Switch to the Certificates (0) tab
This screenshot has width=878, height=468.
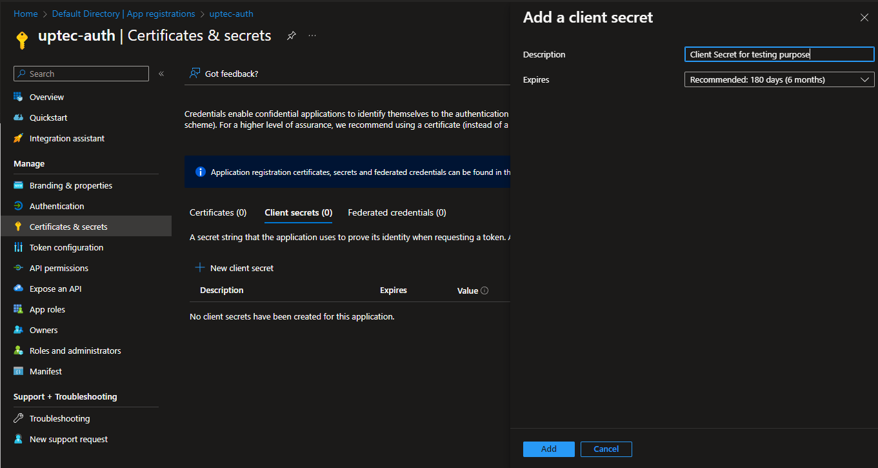tap(218, 212)
